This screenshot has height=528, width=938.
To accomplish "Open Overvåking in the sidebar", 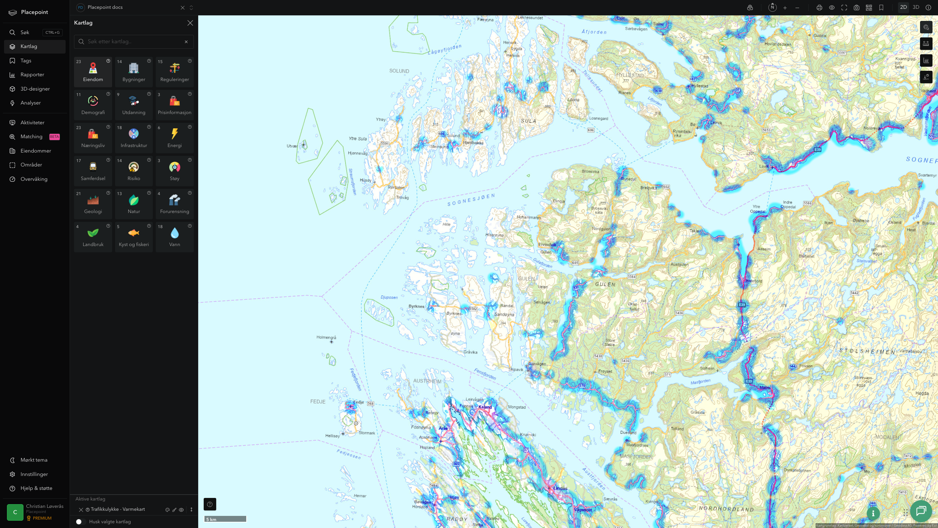I will point(35,179).
